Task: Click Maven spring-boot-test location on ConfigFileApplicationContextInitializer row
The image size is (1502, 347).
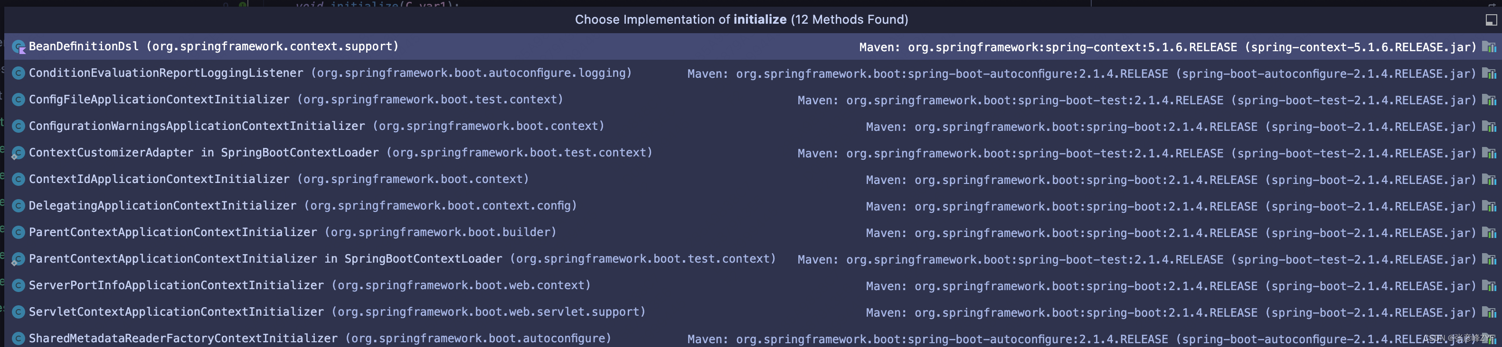Action: point(1137,100)
